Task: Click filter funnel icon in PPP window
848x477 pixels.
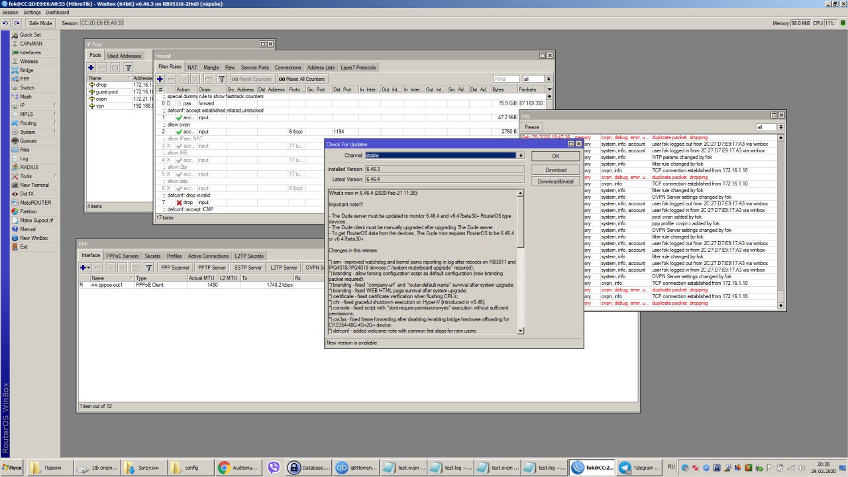Action: pyautogui.click(x=149, y=268)
